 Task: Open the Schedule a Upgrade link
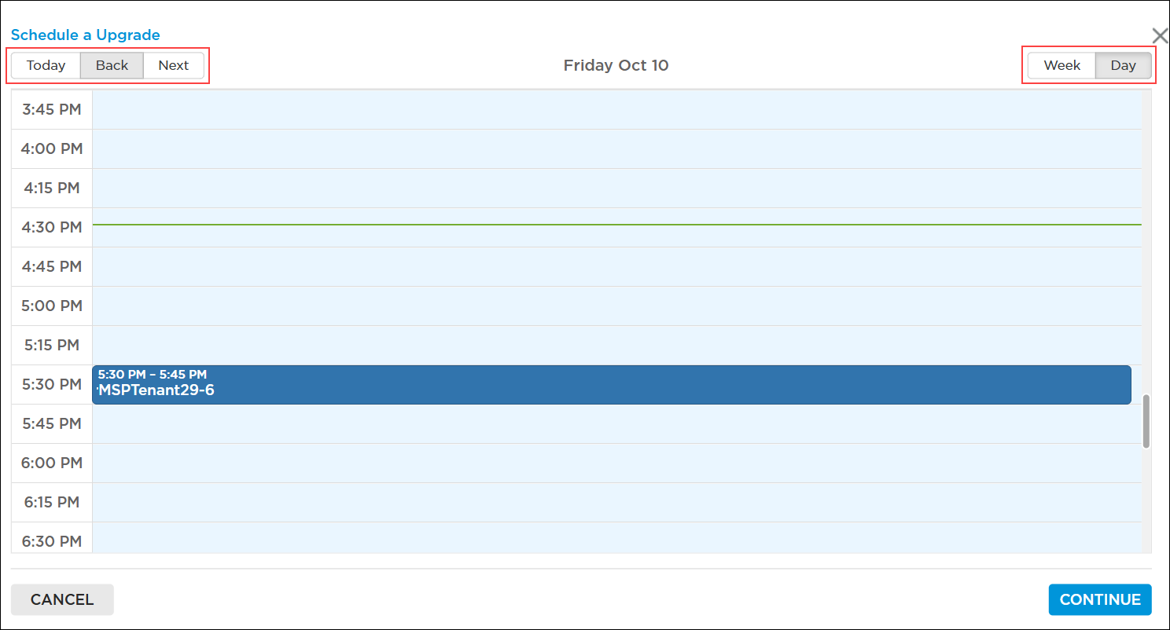[85, 35]
